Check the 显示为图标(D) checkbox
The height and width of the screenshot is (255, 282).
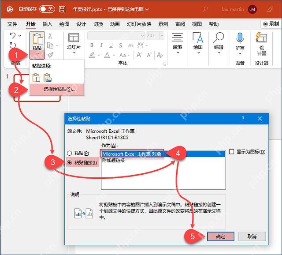[232, 152]
